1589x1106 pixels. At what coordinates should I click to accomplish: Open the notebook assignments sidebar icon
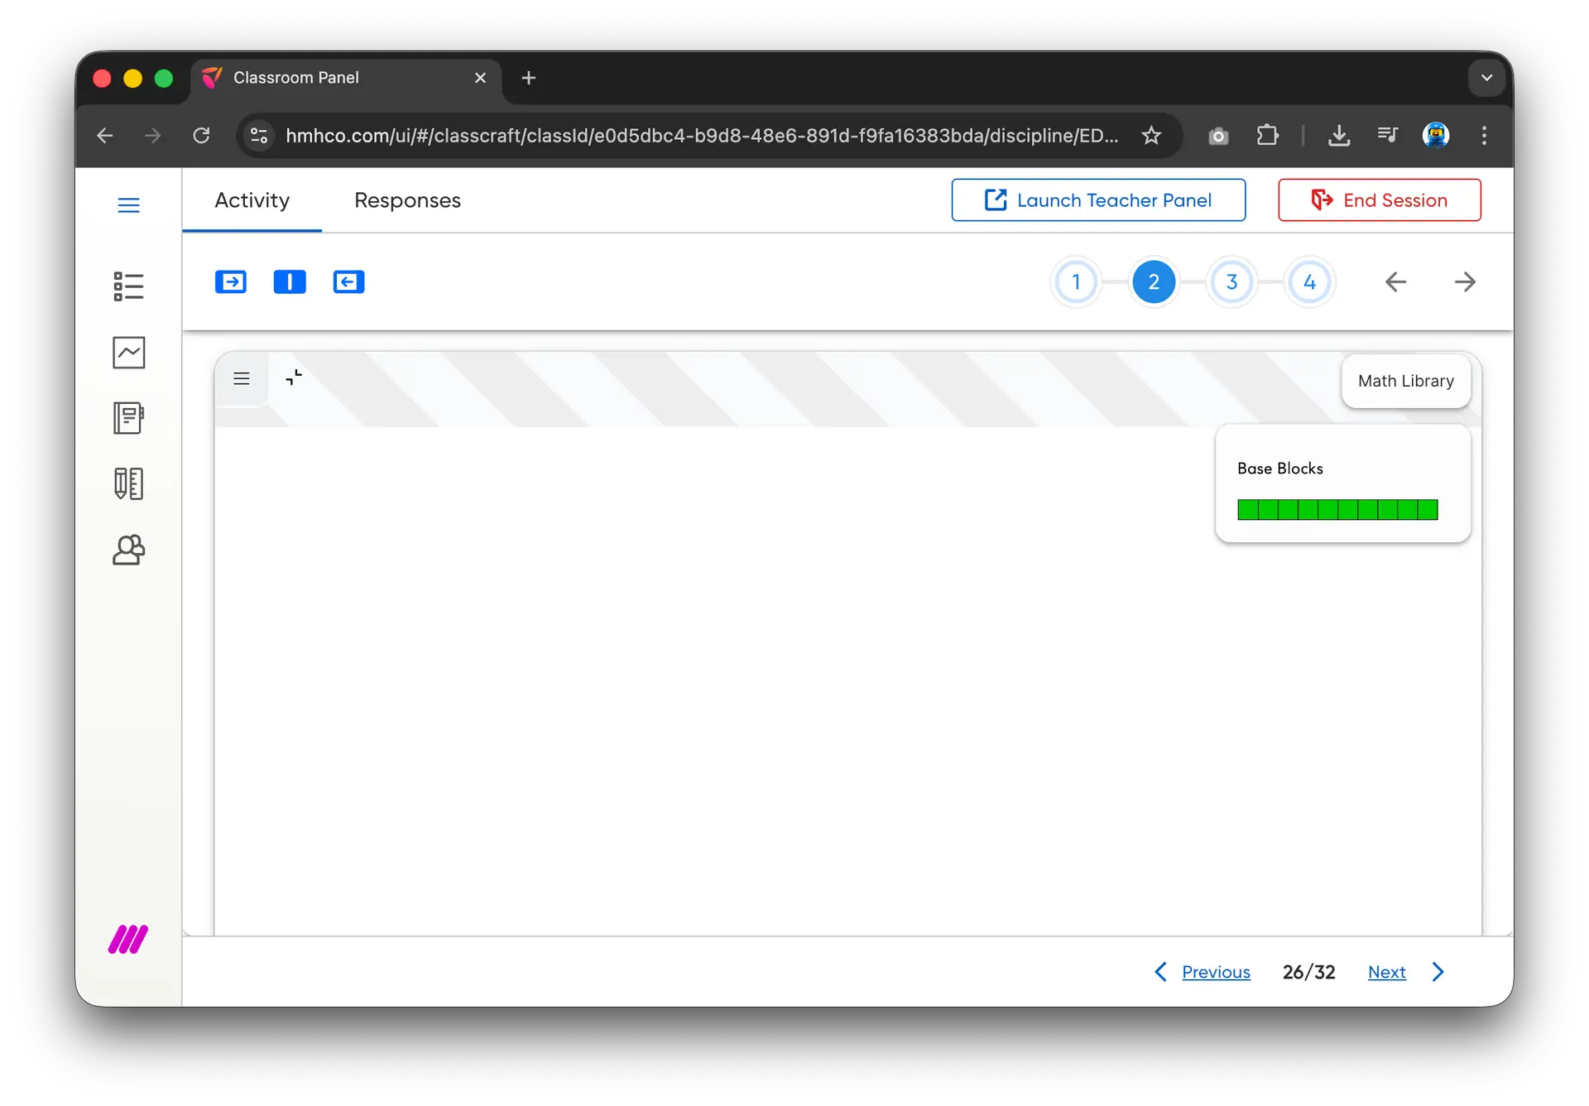(128, 418)
